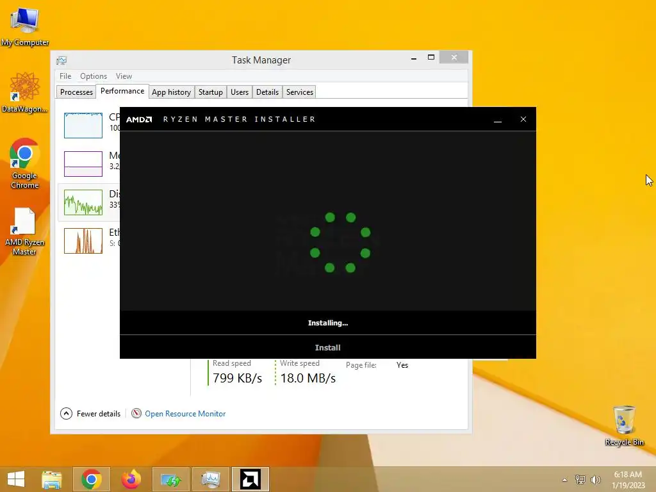Image resolution: width=656 pixels, height=492 pixels.
Task: Click the Open Resource Monitor link
Action: click(x=185, y=414)
